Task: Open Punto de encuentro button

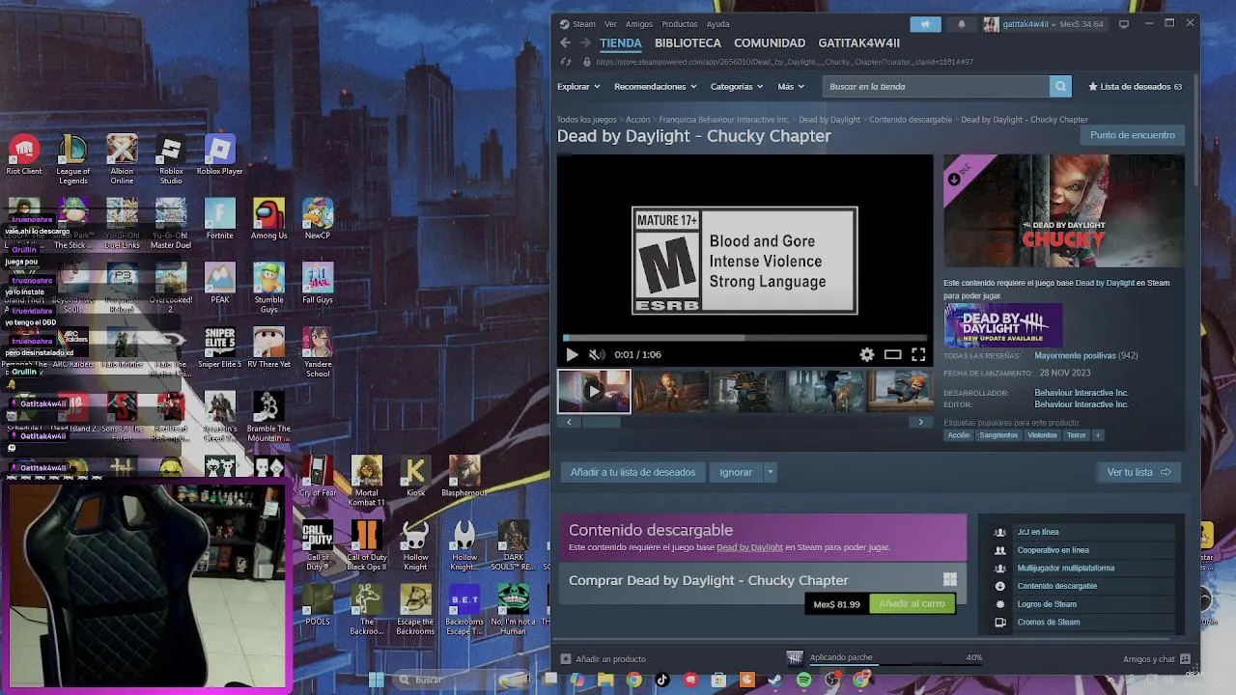Action: [1133, 135]
